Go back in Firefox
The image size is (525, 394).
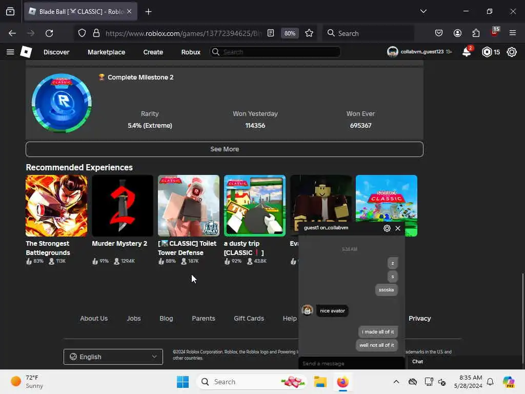tap(12, 33)
